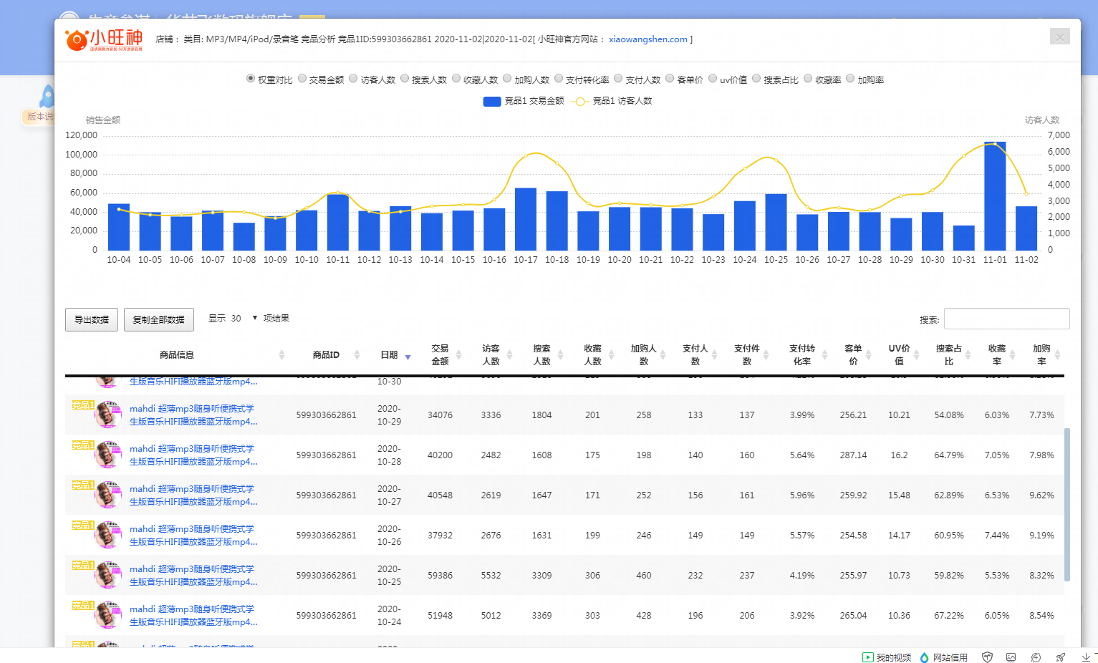The height and width of the screenshot is (663, 1098).
Task: Close the dialog with the X icon
Action: click(x=1059, y=37)
